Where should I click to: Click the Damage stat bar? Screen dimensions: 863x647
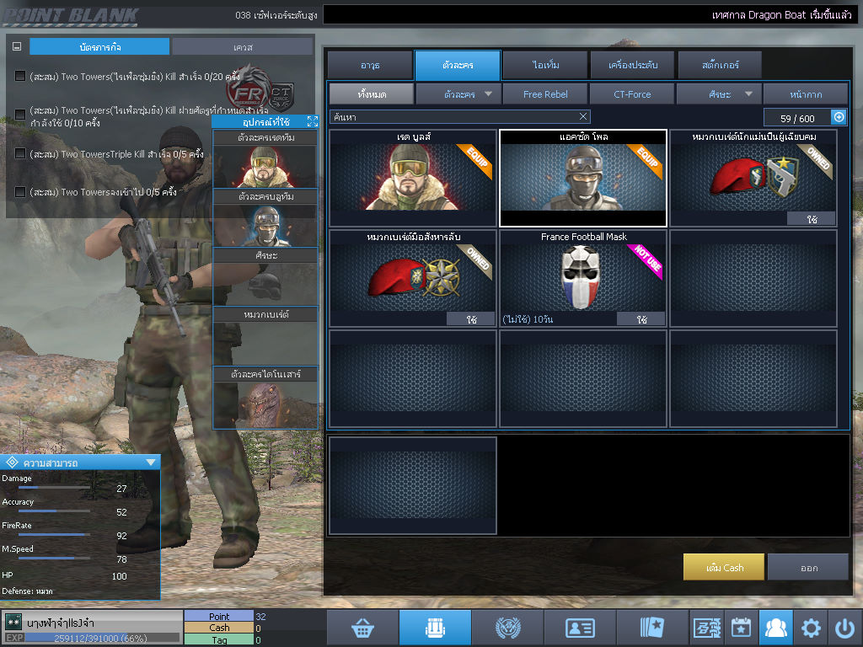(x=55, y=488)
